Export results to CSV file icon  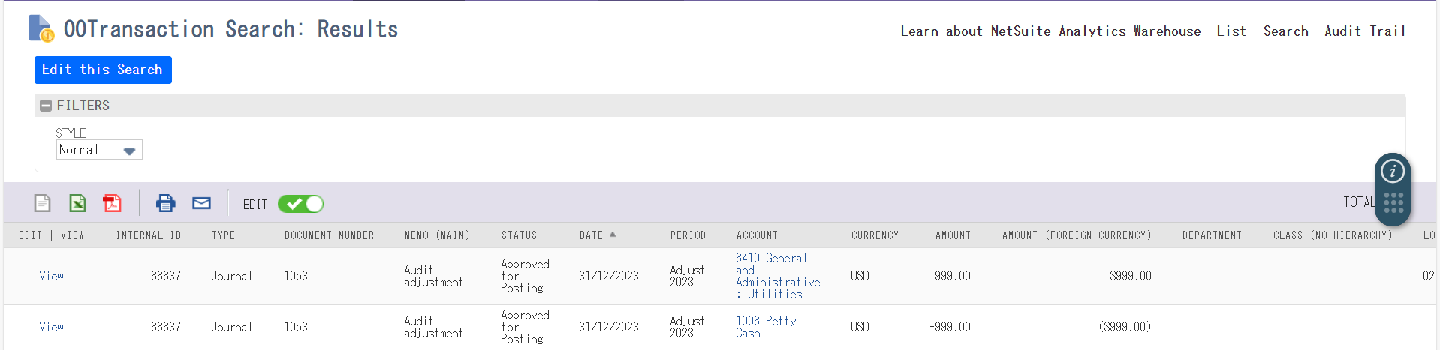click(x=43, y=203)
